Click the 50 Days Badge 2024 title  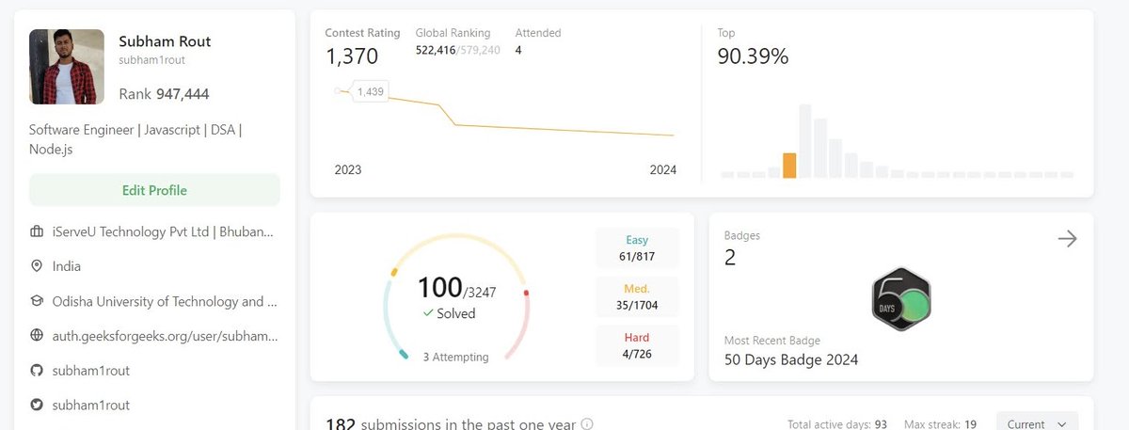[791, 359]
